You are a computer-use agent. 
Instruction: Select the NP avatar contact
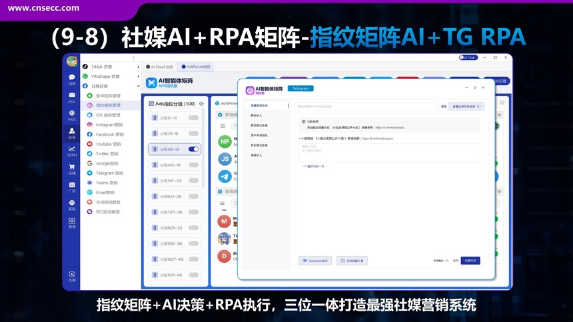click(225, 142)
